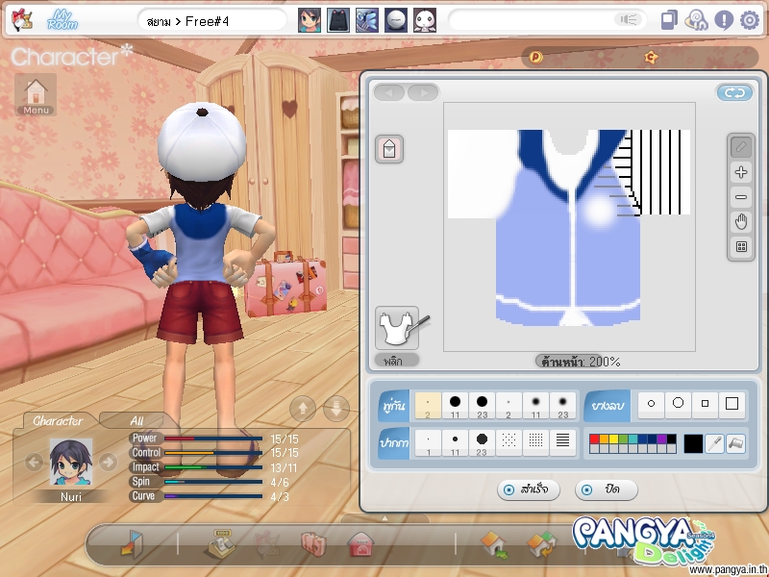The height and width of the screenshot is (577, 769).
Task: Pick the purple color swatch
Action: tap(661, 439)
